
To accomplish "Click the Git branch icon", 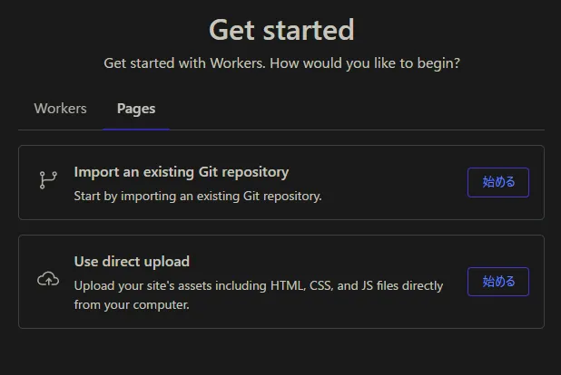I will pos(47,180).
